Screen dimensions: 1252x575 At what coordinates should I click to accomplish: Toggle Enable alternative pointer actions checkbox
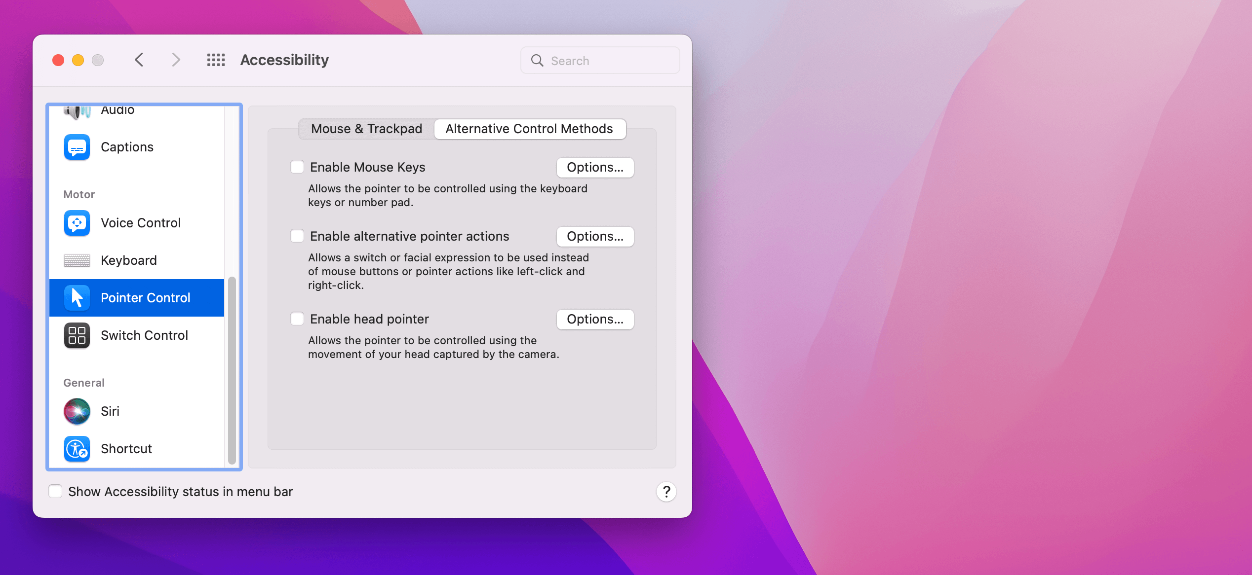click(297, 236)
